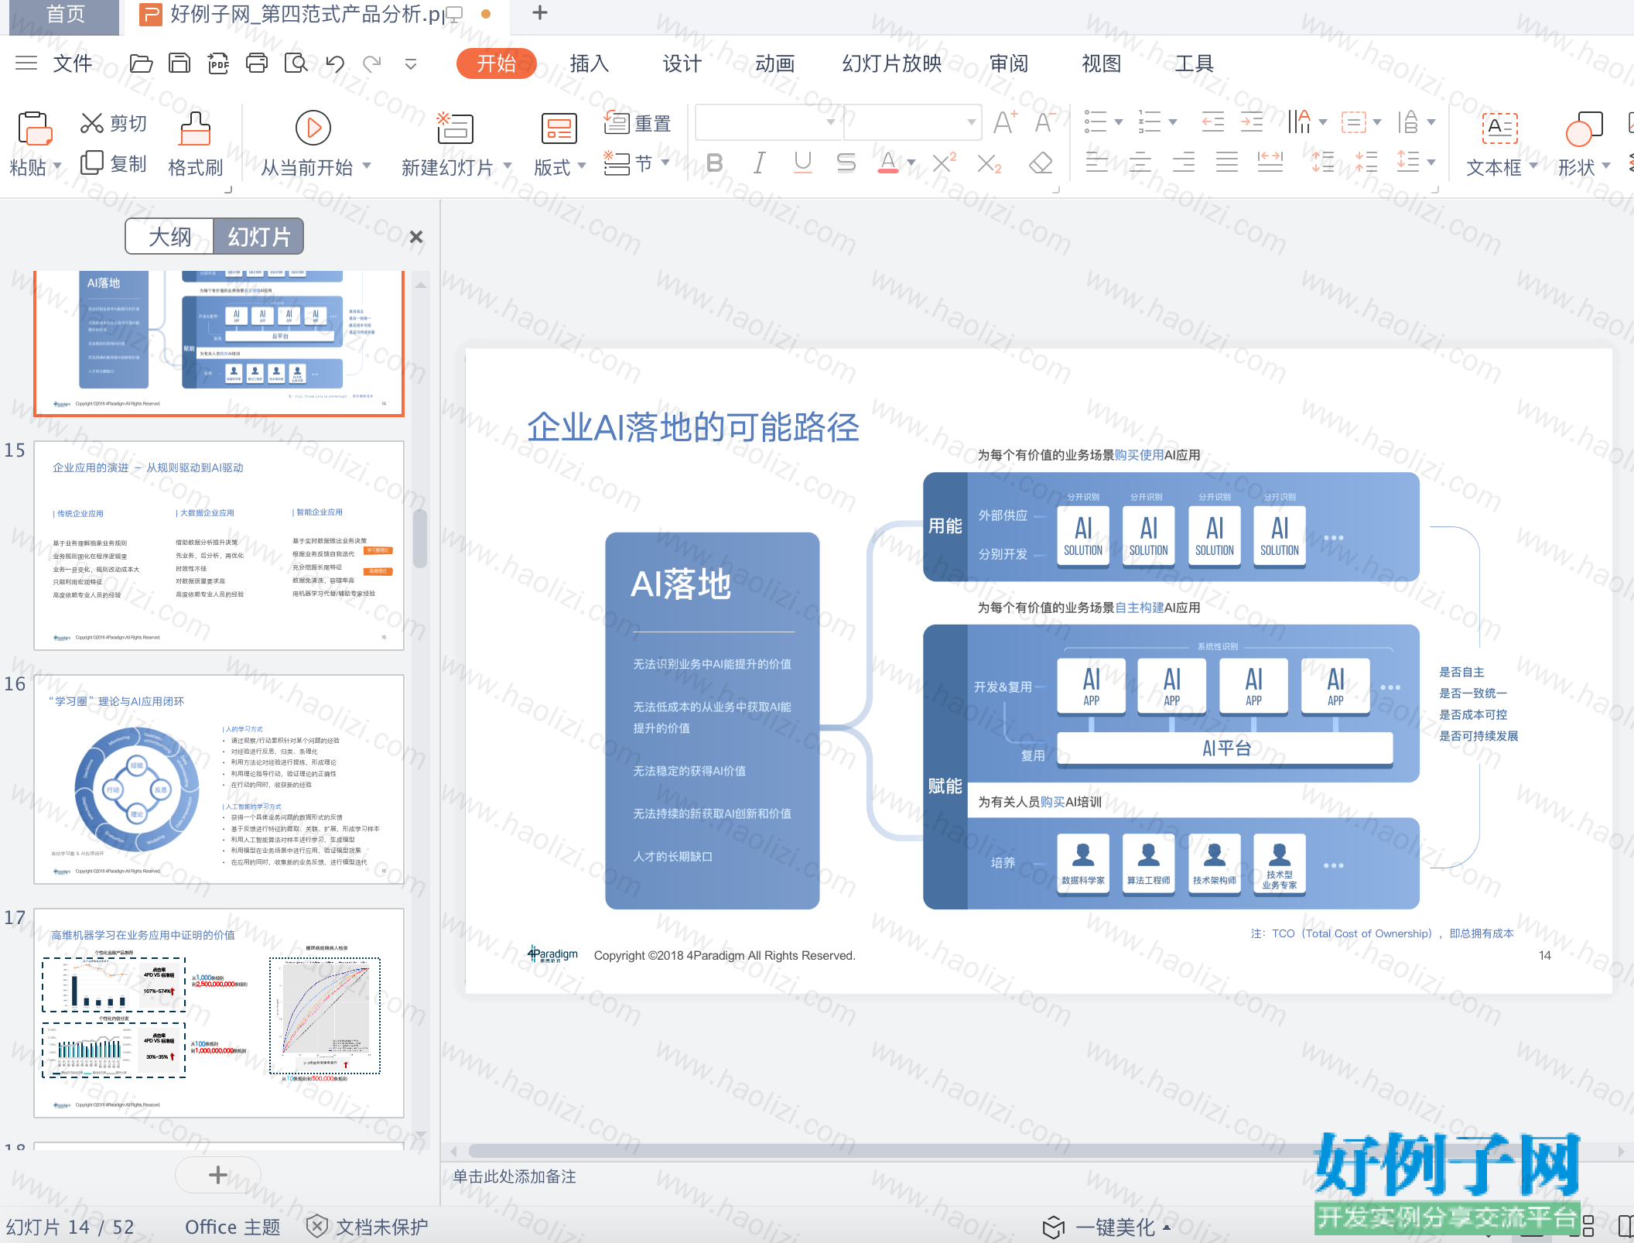The image size is (1634, 1243).
Task: Click 重置 reset slide
Action: tap(637, 123)
